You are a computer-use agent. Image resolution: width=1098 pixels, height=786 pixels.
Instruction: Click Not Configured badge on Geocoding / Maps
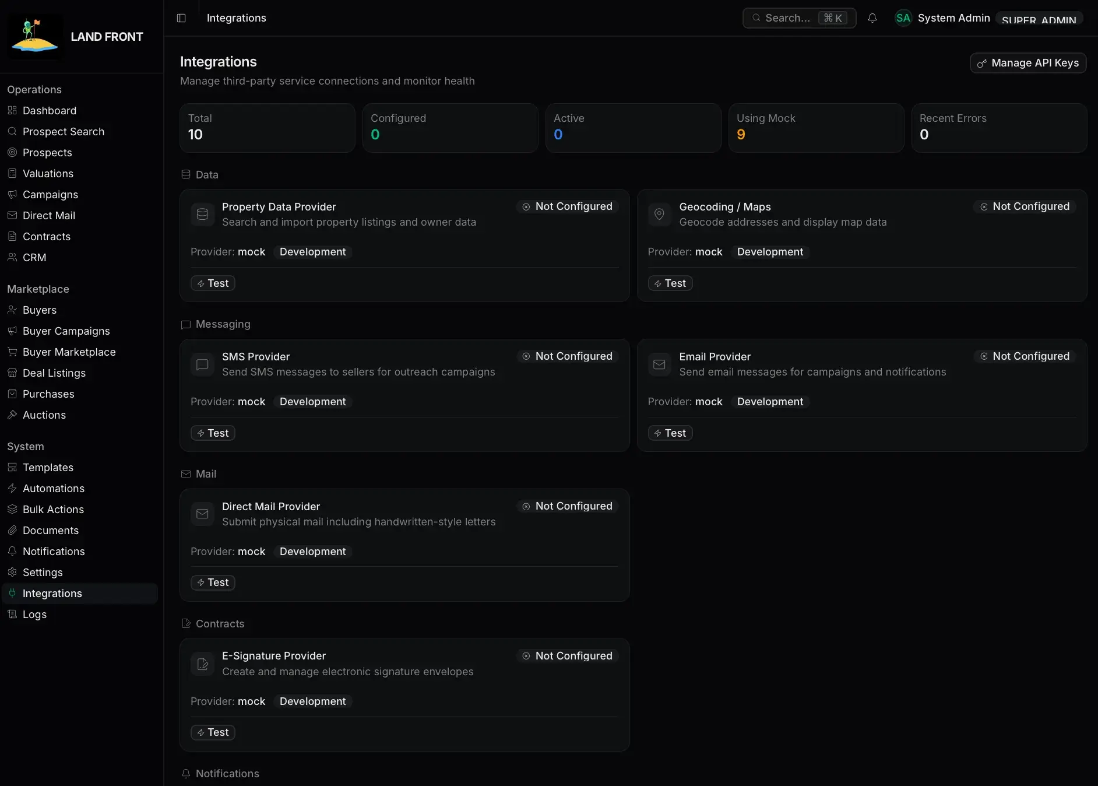[x=1025, y=206]
